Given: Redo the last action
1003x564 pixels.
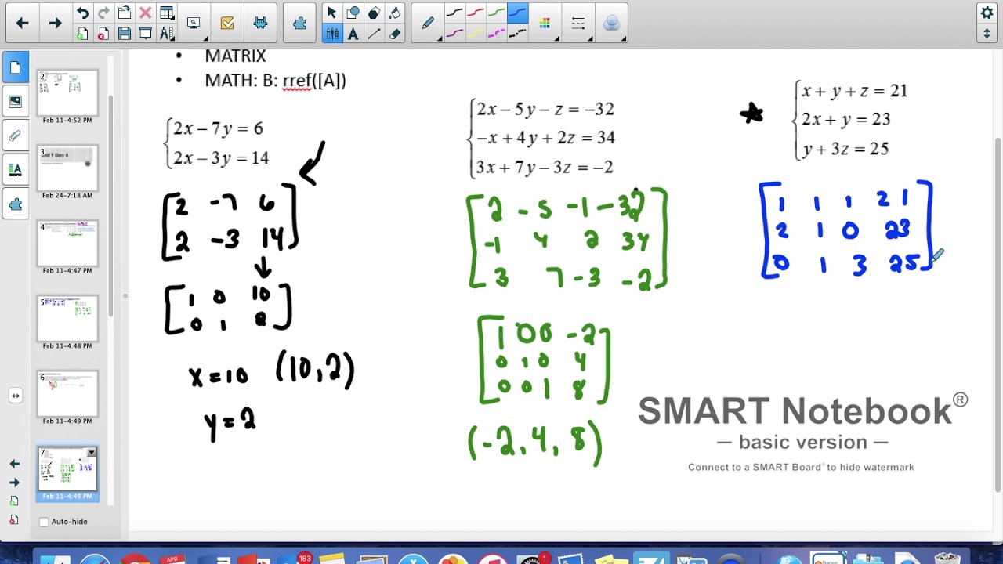Looking at the screenshot, I should (103, 13).
